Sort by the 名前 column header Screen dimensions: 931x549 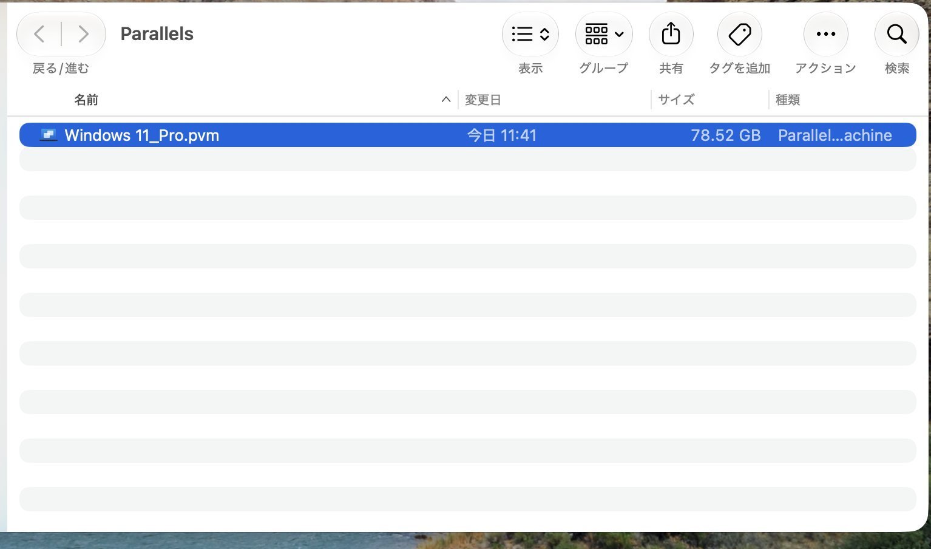pyautogui.click(x=86, y=100)
